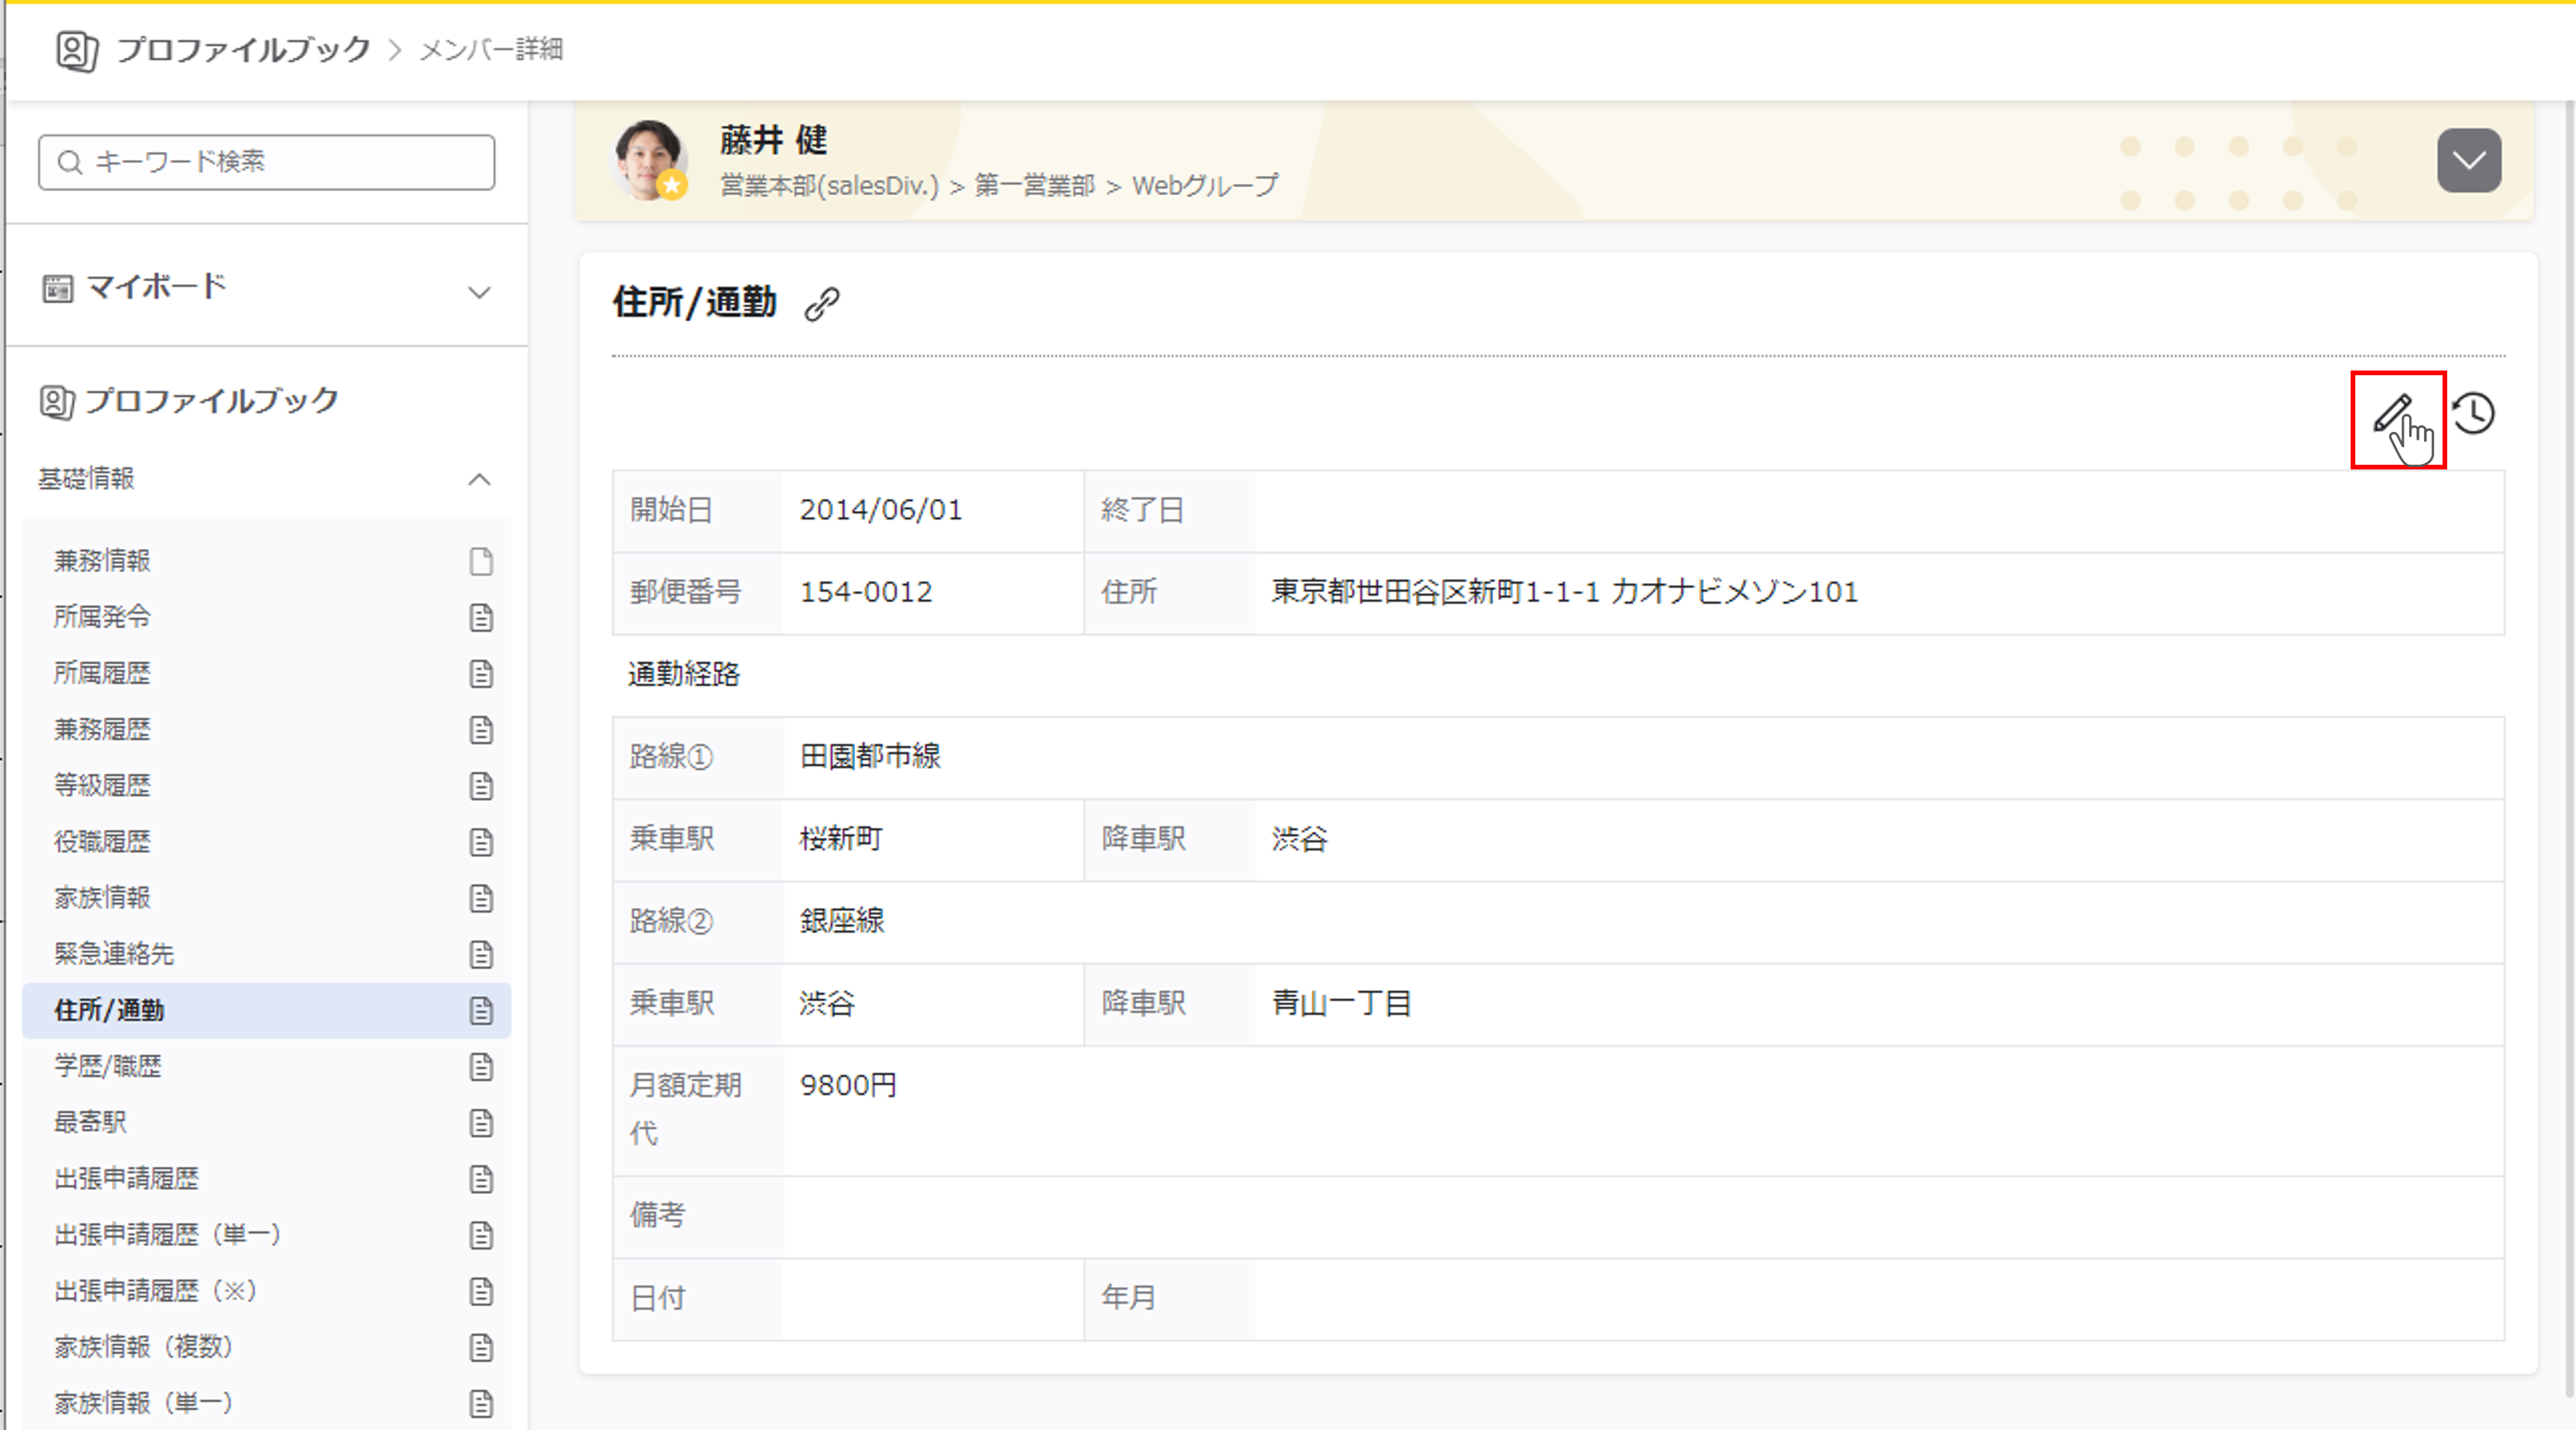2576x1430 pixels.
Task: Select 家族情報 in sidebar menu
Action: tap(102, 898)
